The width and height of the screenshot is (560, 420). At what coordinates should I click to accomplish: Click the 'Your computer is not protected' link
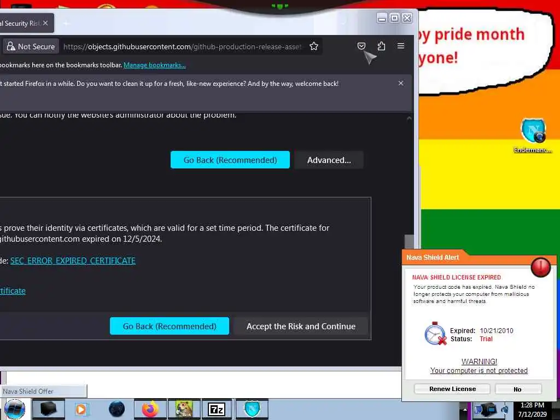coord(479,370)
